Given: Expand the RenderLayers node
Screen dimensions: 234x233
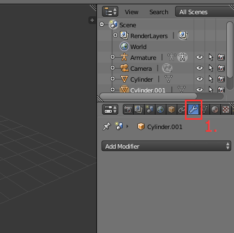Looking at the screenshot, I should pyautogui.click(x=115, y=35).
